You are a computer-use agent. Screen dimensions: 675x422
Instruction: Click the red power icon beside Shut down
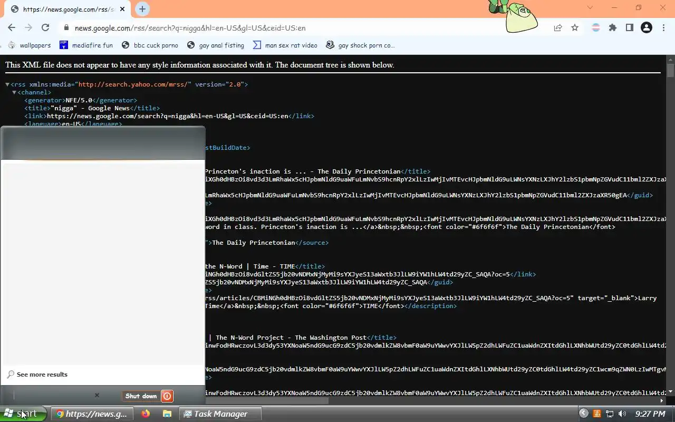point(167,396)
